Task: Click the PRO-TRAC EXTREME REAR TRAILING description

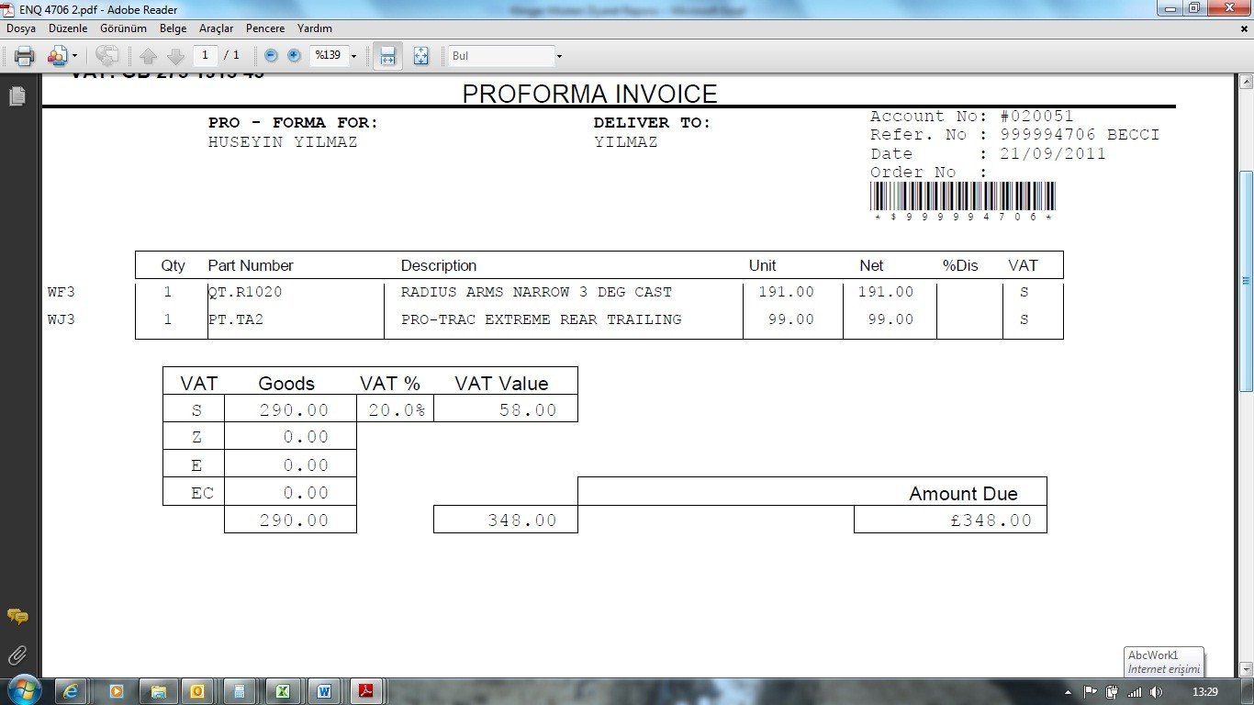Action: point(542,320)
